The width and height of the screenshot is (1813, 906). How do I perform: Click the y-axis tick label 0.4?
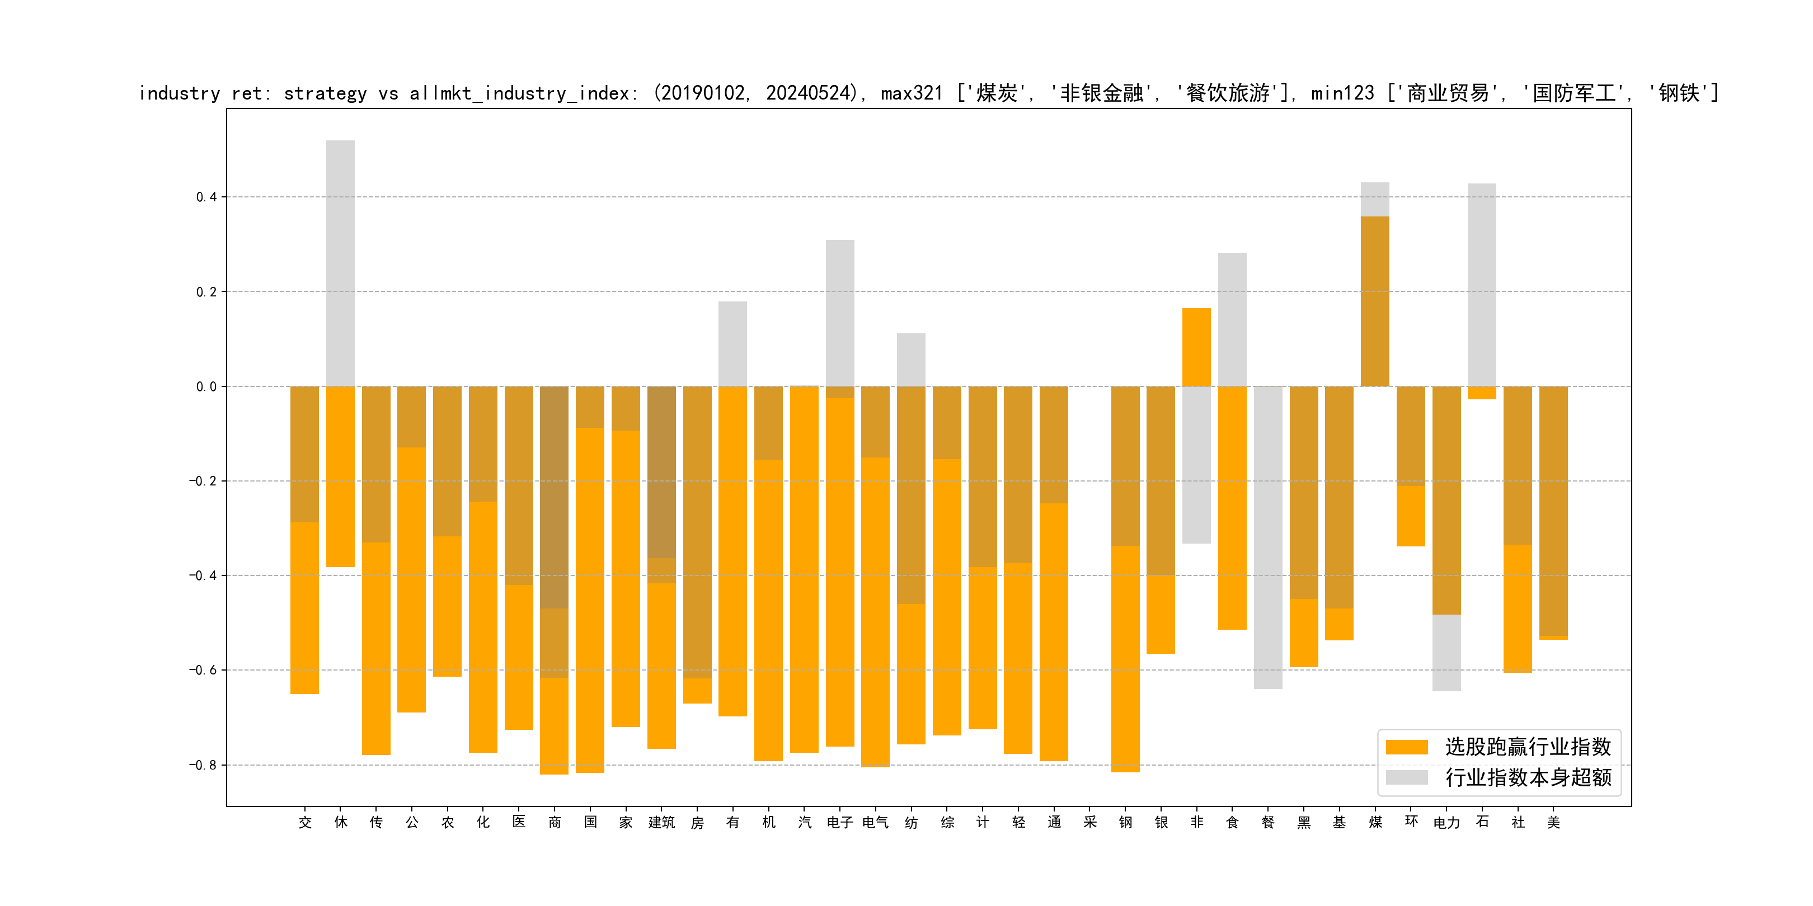(206, 197)
